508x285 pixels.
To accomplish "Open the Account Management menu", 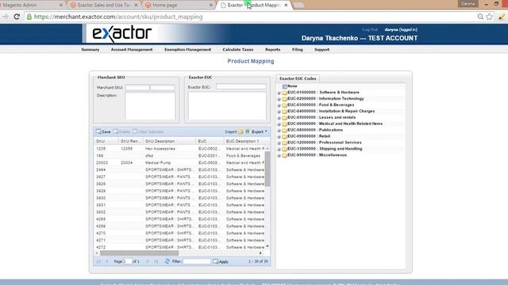I will 132,50.
